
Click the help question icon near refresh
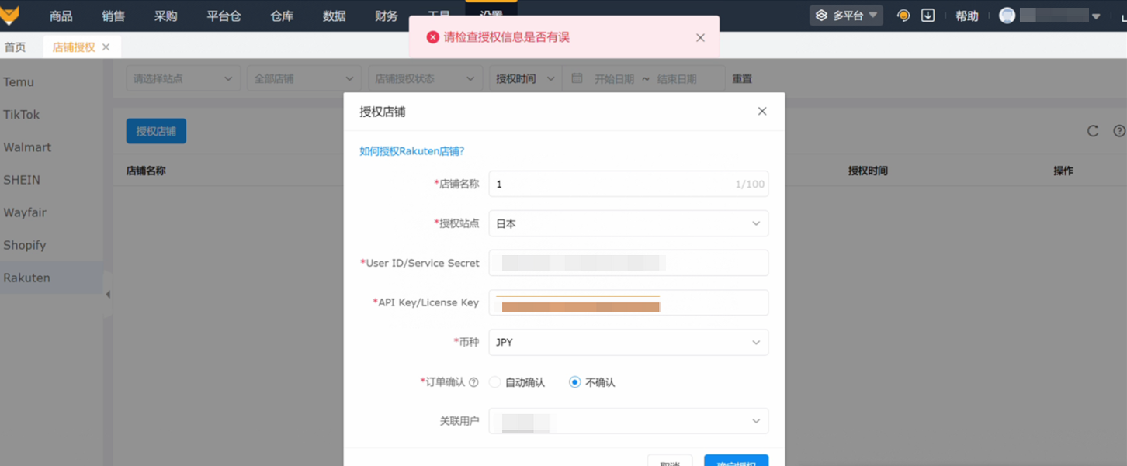tap(1119, 131)
